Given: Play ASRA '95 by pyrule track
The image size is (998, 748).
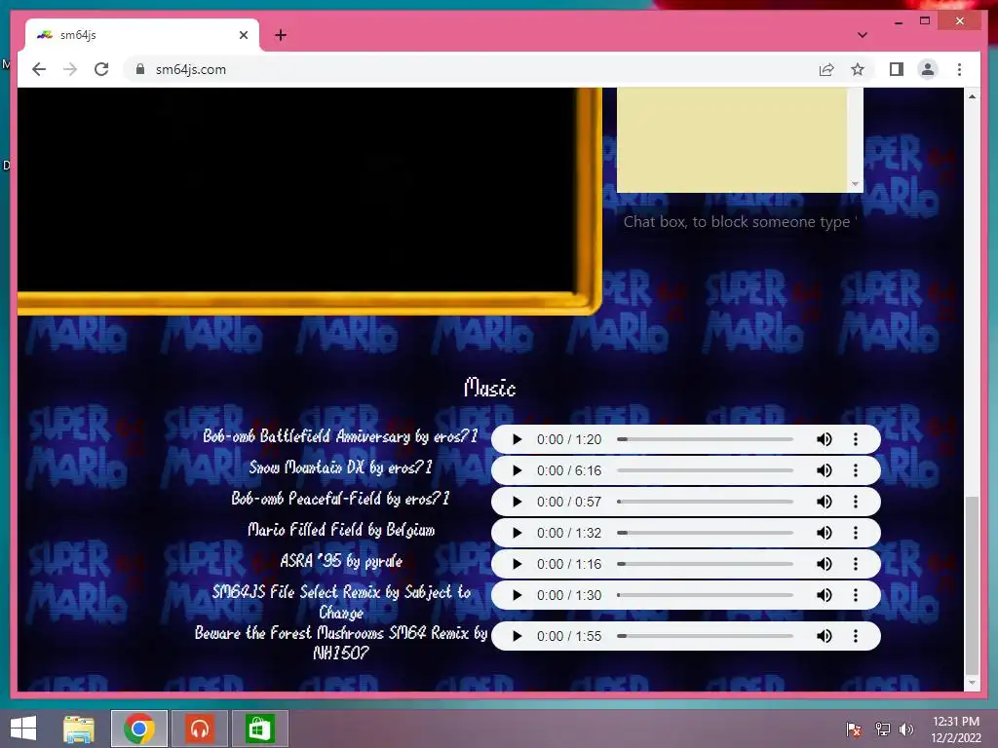Looking at the screenshot, I should click(x=517, y=564).
